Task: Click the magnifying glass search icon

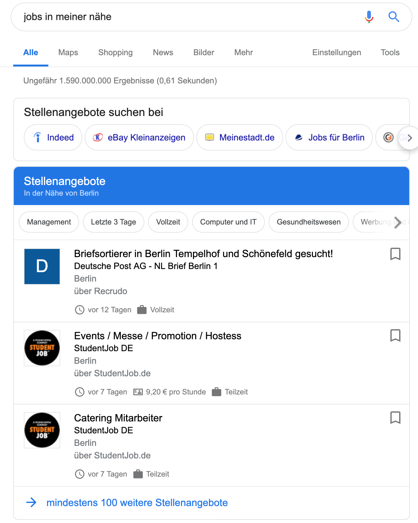Action: 394,17
